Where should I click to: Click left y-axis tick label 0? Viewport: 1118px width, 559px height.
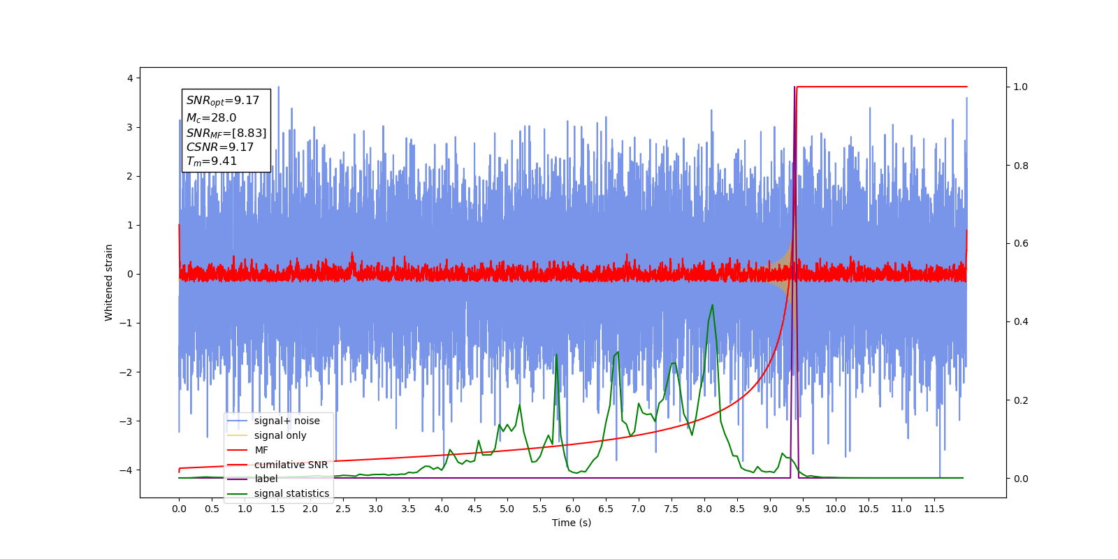click(x=130, y=274)
